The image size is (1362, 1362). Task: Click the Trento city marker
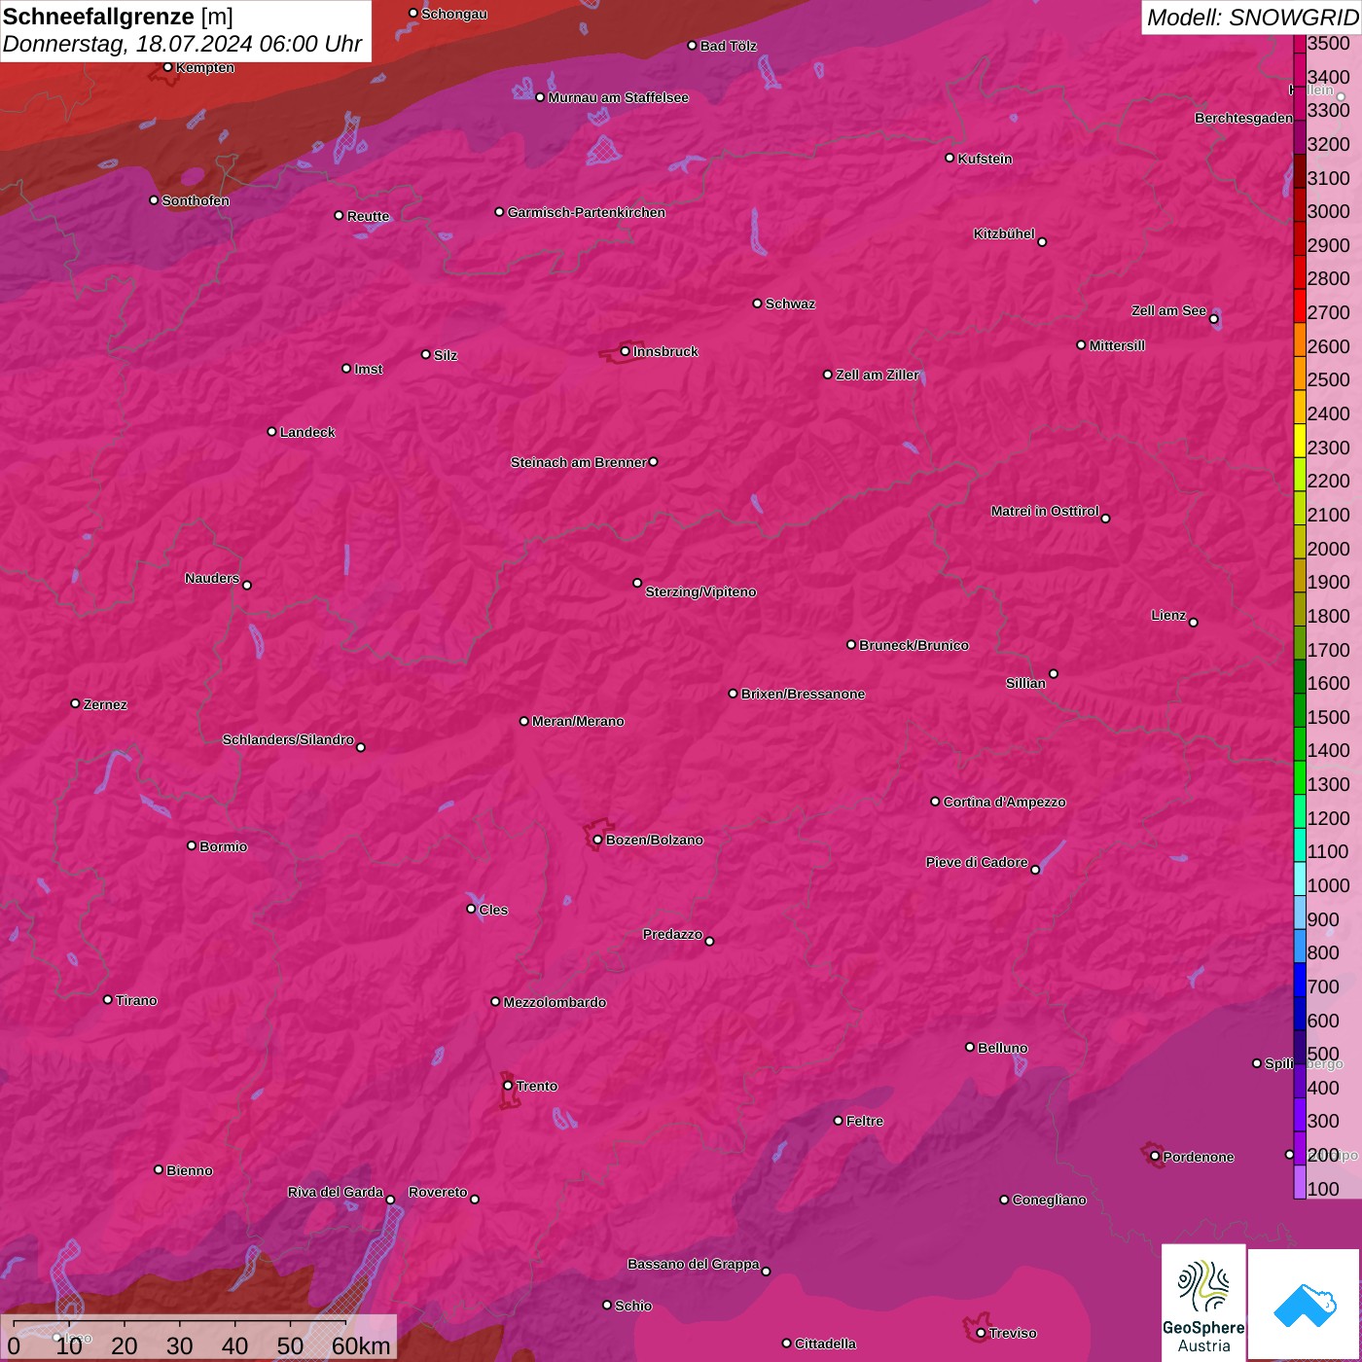[508, 1086]
